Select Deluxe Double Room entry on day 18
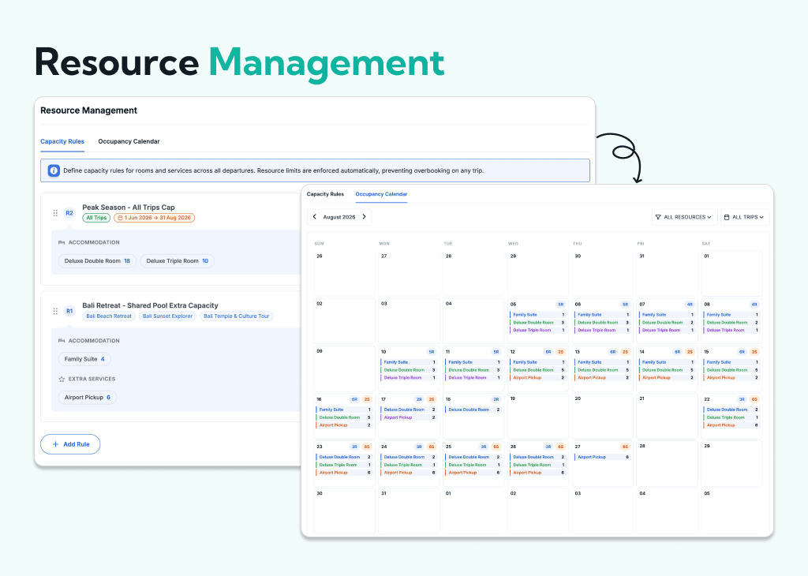This screenshot has width=808, height=576. click(473, 410)
